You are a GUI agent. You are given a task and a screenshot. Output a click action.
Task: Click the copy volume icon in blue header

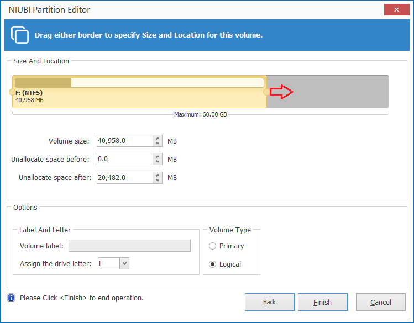[20, 35]
